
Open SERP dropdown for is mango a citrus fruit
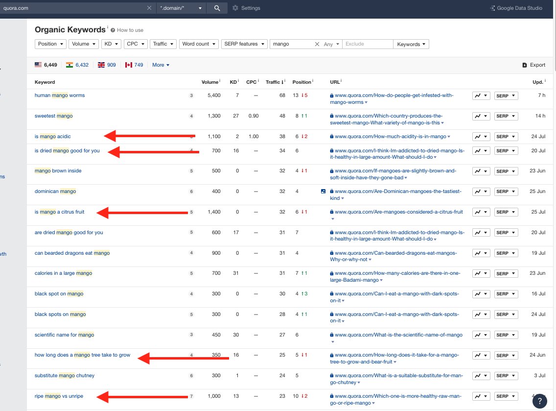tap(506, 212)
